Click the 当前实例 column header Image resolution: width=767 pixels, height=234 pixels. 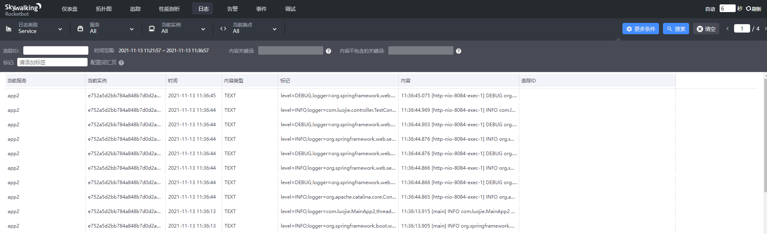pos(125,80)
